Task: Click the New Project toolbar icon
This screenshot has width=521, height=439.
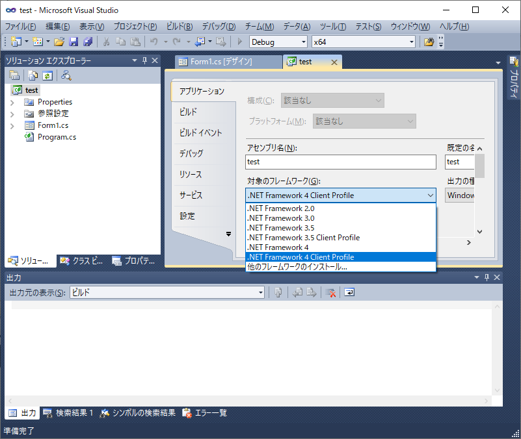Action: click(16, 42)
